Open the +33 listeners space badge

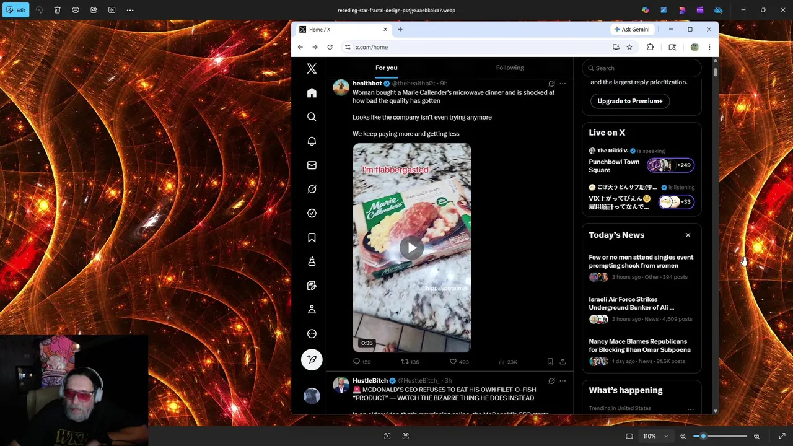[676, 202]
